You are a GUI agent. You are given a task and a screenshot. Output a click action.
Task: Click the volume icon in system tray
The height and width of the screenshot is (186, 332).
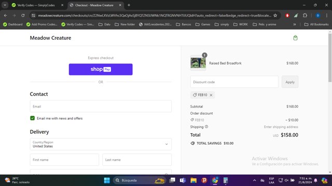click(x=286, y=180)
